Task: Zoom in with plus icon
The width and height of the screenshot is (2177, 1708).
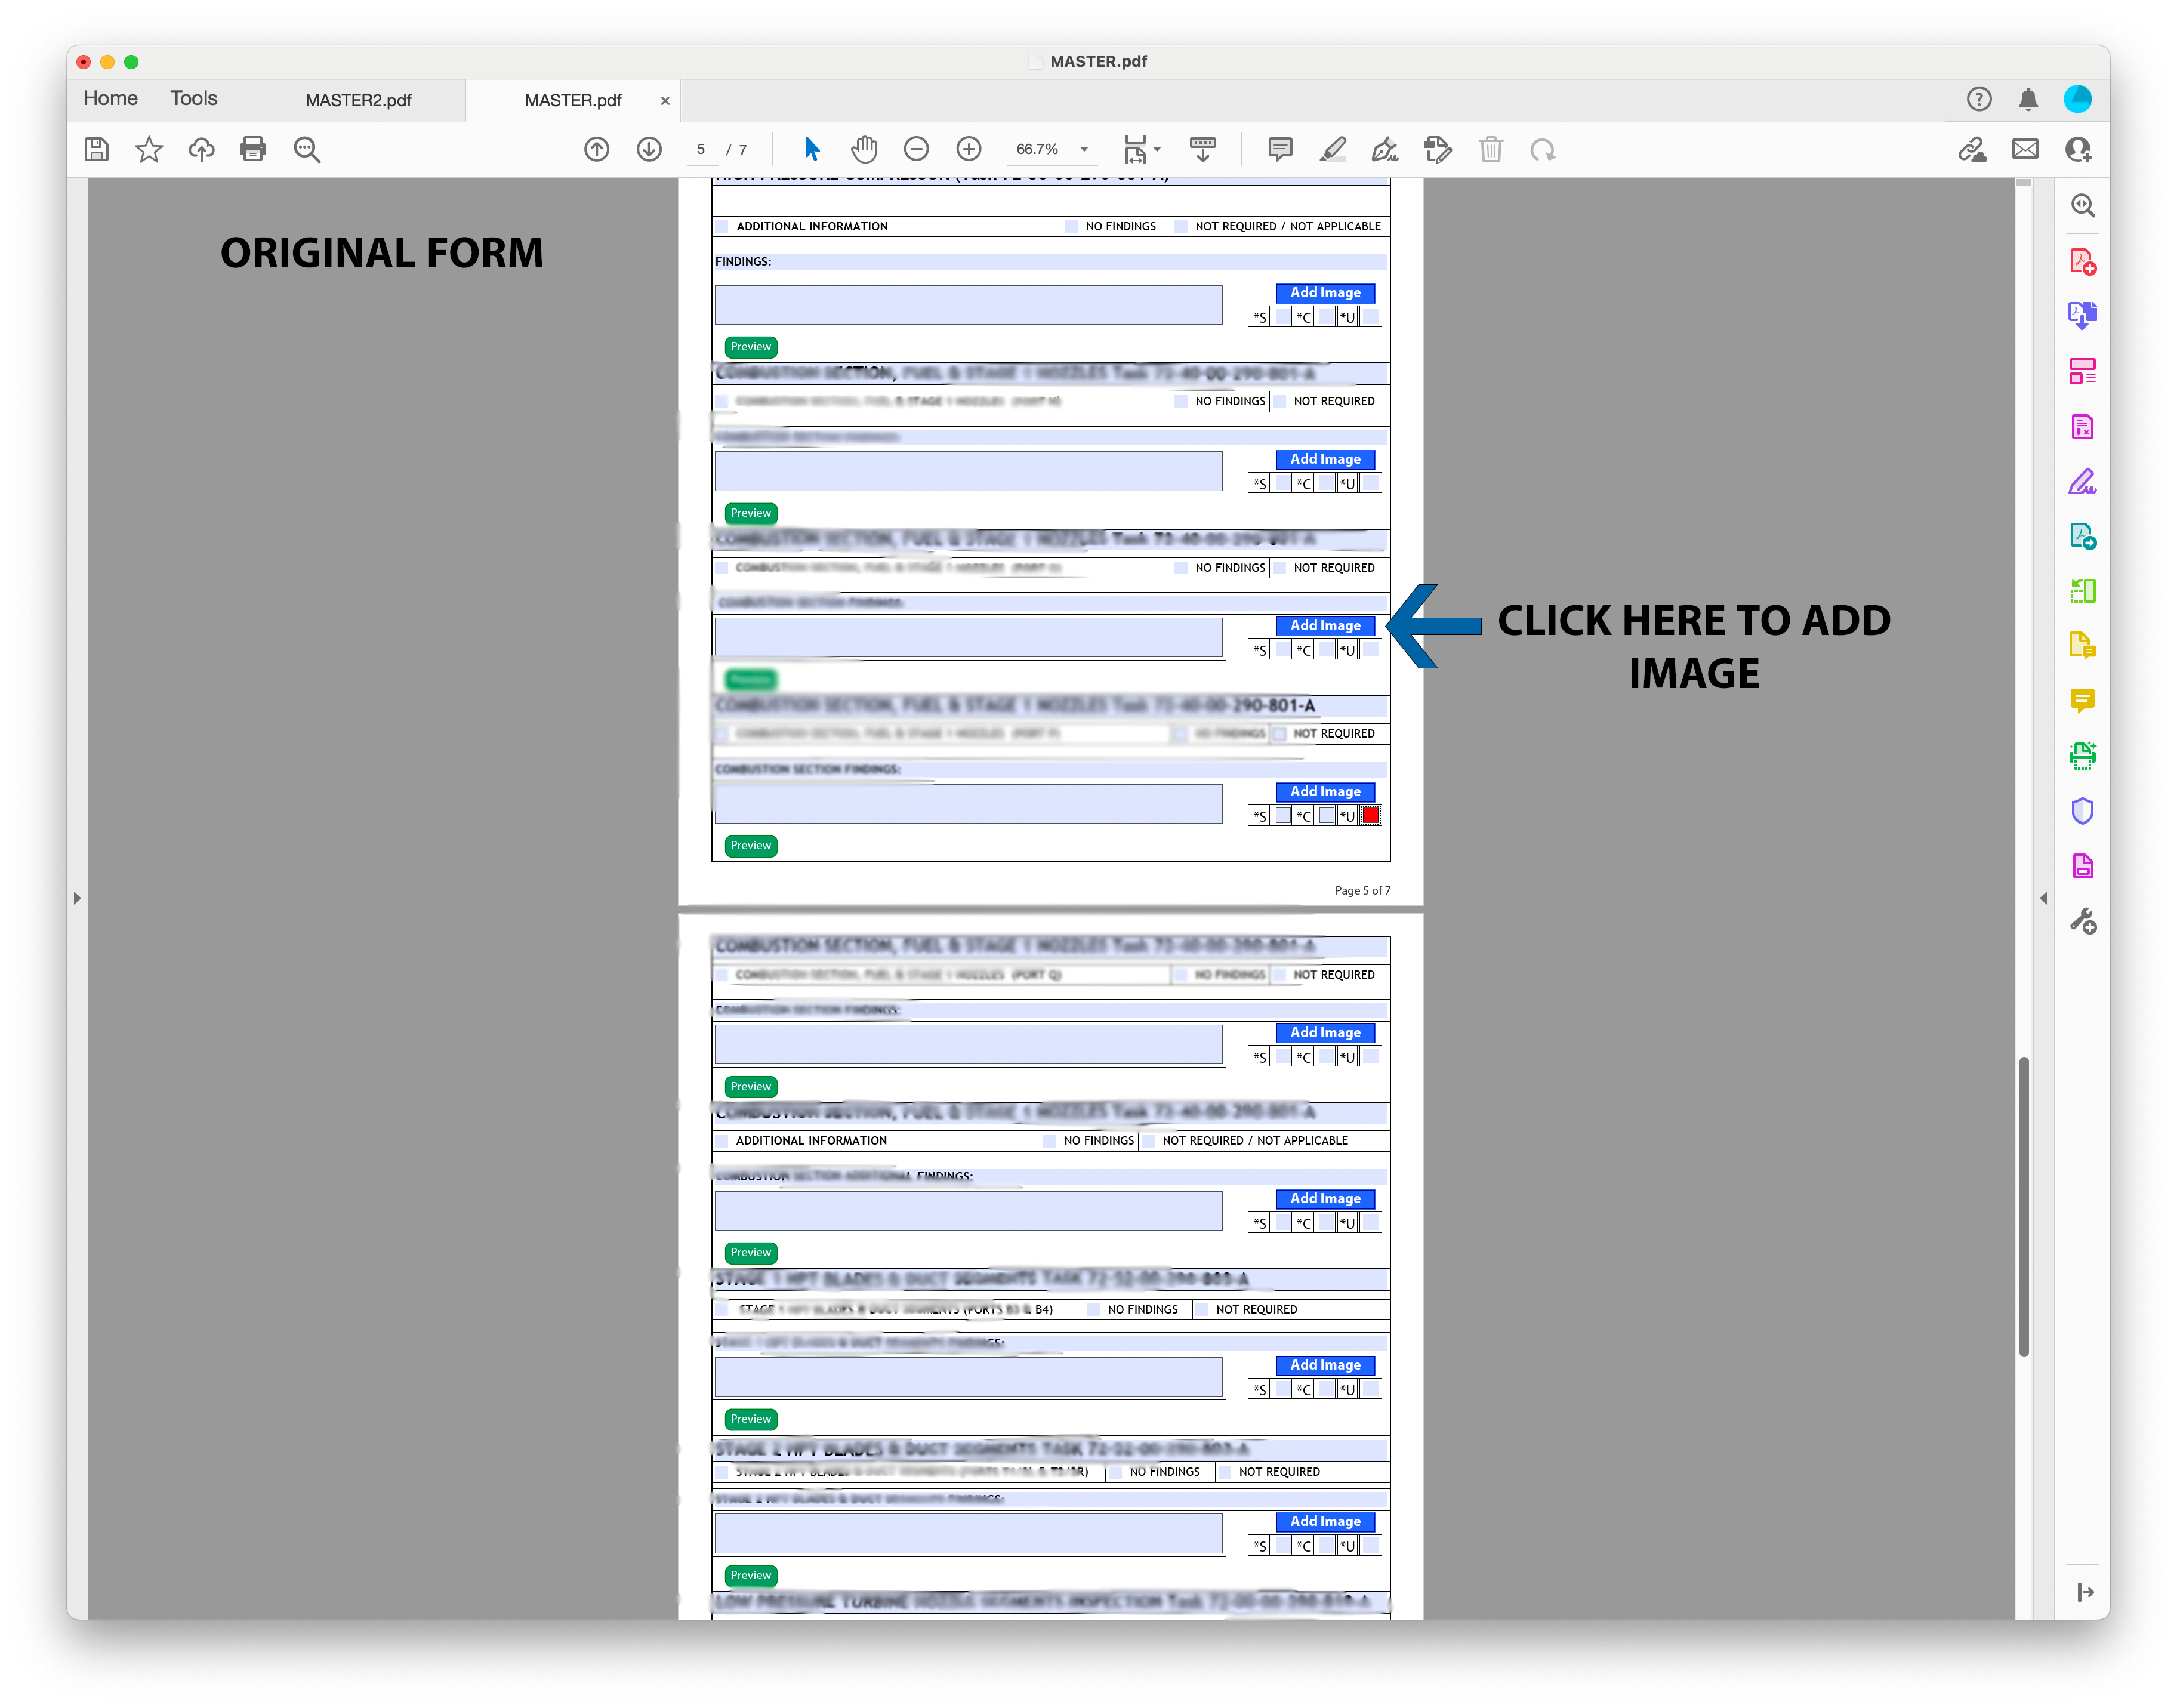Action: 969,150
